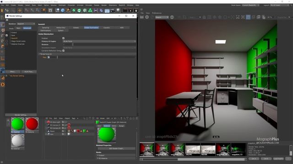Toggle RS Area Light visibility checkbox
Viewport: 293px width, 164px height.
tap(63, 122)
